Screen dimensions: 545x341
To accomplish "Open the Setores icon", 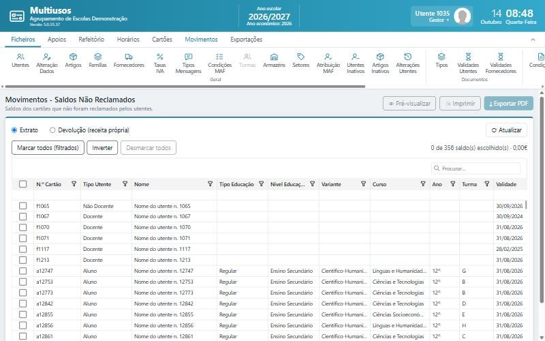I will tap(300, 60).
